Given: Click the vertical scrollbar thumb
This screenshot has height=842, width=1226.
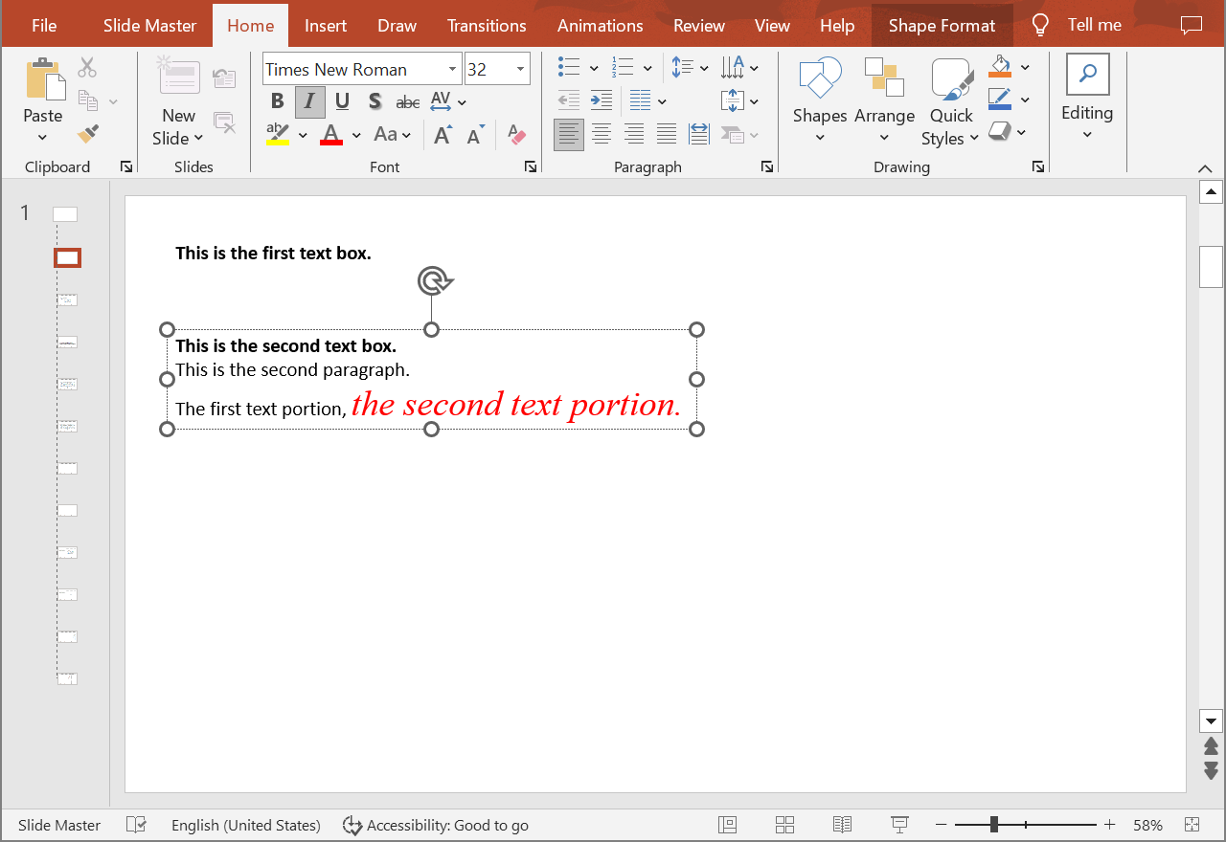Looking at the screenshot, I should tap(1211, 266).
